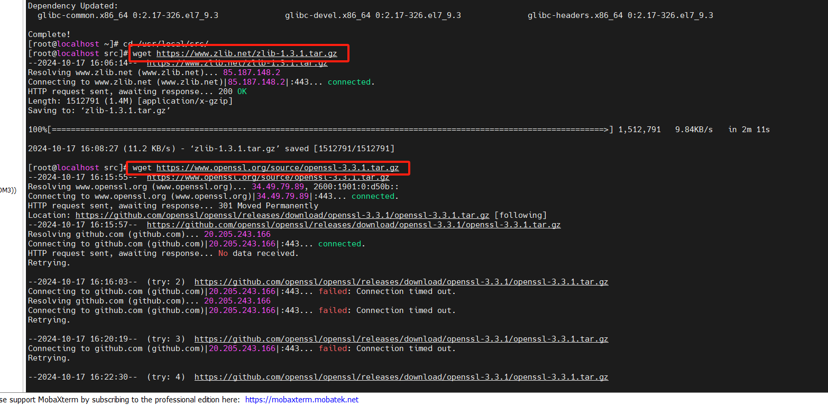Click the zlib-1.3.1.tar.gz URL in wget command
Screen dimensions: 828x405
246,53
